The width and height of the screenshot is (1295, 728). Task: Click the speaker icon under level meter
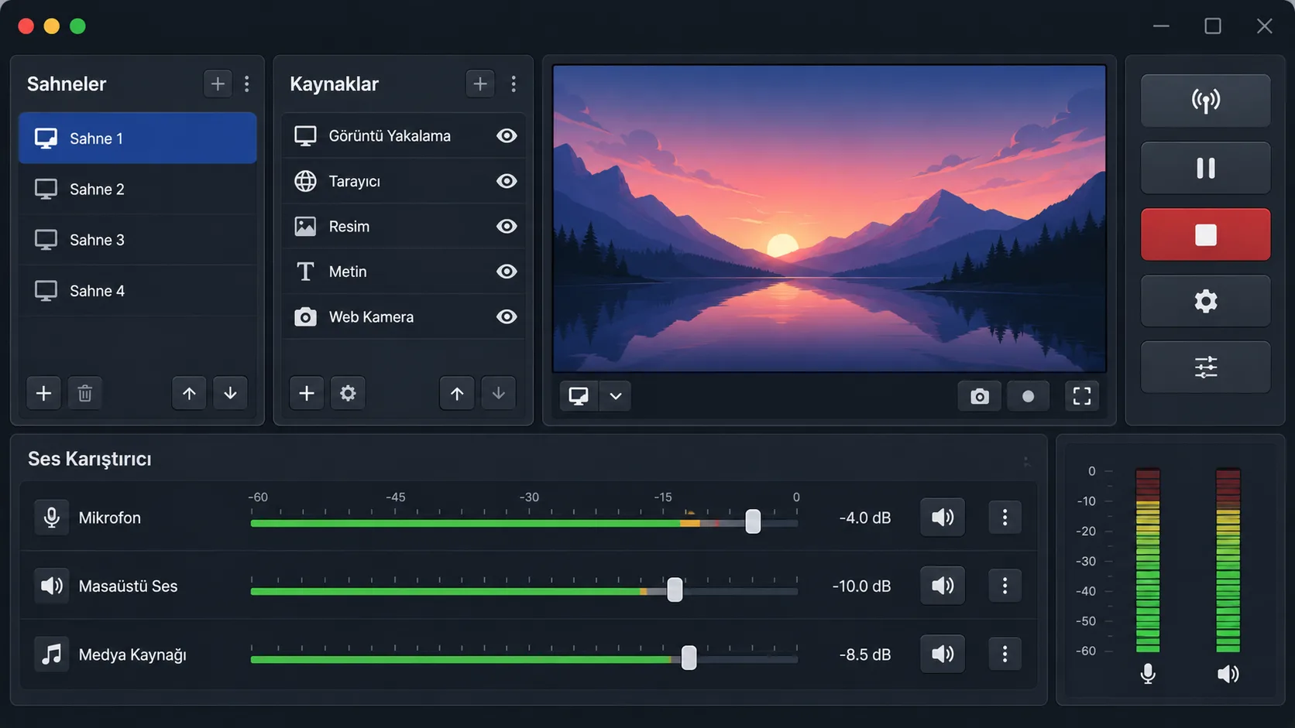click(x=1228, y=674)
